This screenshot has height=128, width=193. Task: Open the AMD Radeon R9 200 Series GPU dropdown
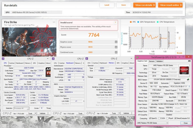tap(152, 123)
